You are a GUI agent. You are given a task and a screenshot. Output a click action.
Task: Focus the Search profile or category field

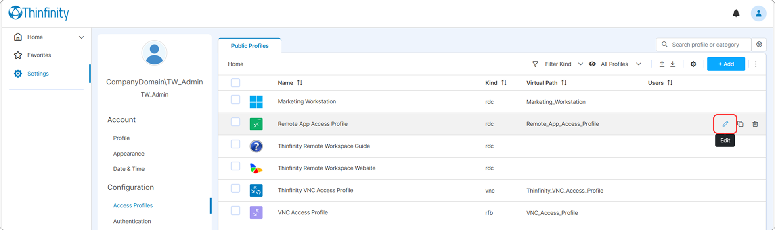(x=704, y=45)
